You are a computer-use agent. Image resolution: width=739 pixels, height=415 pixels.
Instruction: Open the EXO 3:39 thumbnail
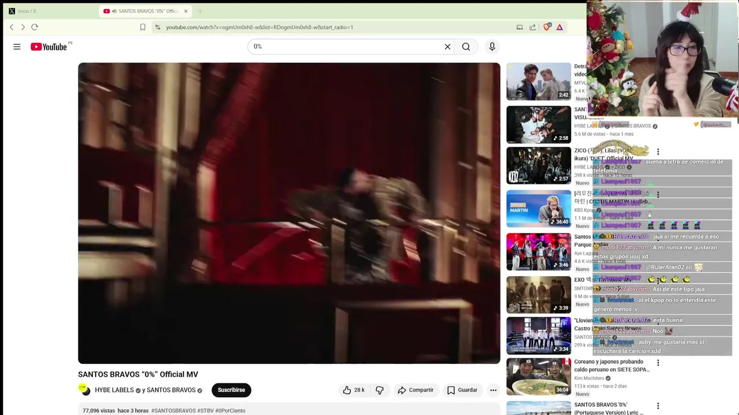tap(539, 295)
